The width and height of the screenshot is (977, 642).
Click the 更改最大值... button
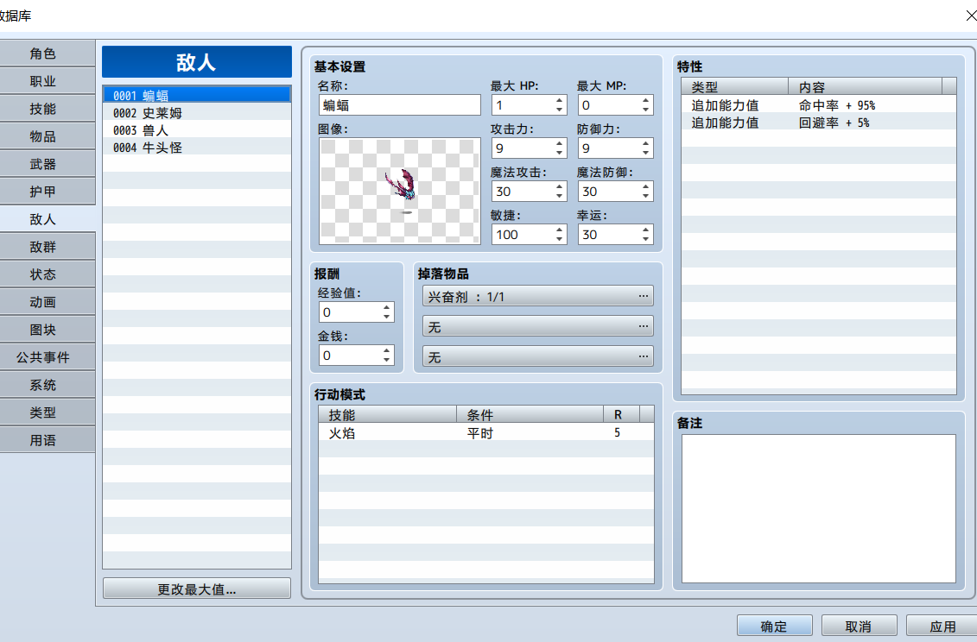coord(197,589)
